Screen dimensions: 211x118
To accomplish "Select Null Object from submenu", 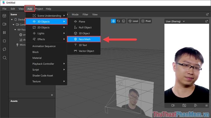I will (x=84, y=28).
